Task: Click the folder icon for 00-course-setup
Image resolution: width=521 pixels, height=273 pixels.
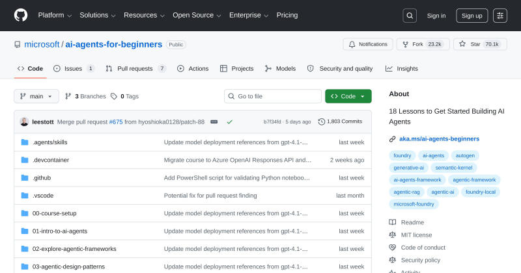Action: 25,213
